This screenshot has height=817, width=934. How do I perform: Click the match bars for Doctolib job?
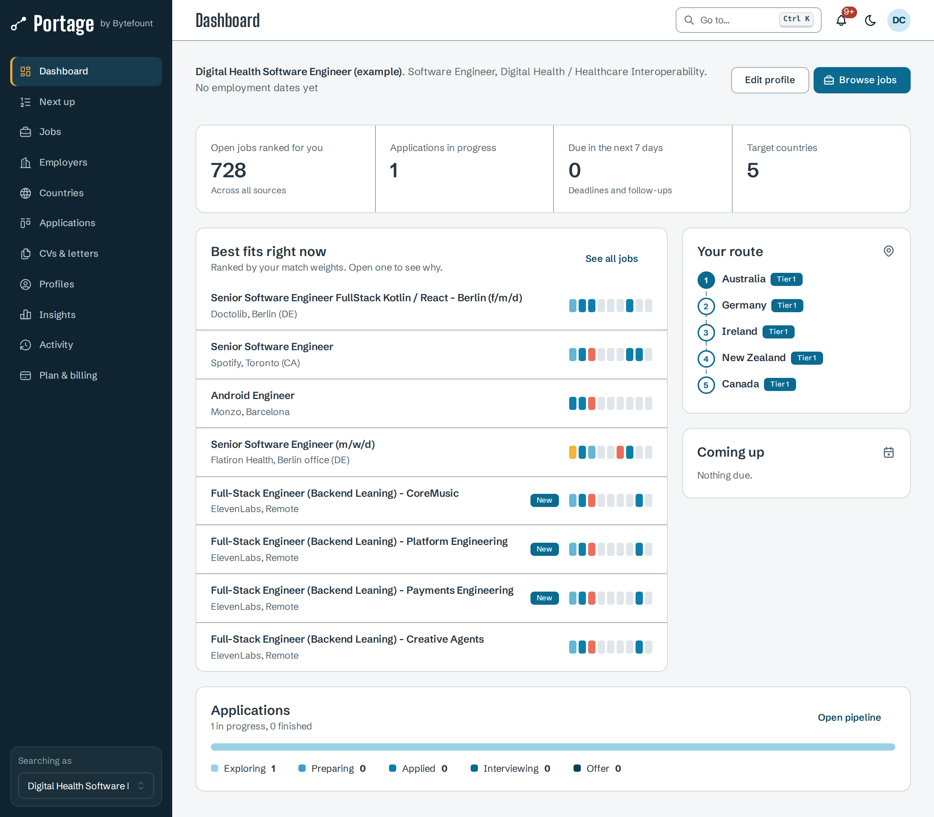(x=611, y=306)
